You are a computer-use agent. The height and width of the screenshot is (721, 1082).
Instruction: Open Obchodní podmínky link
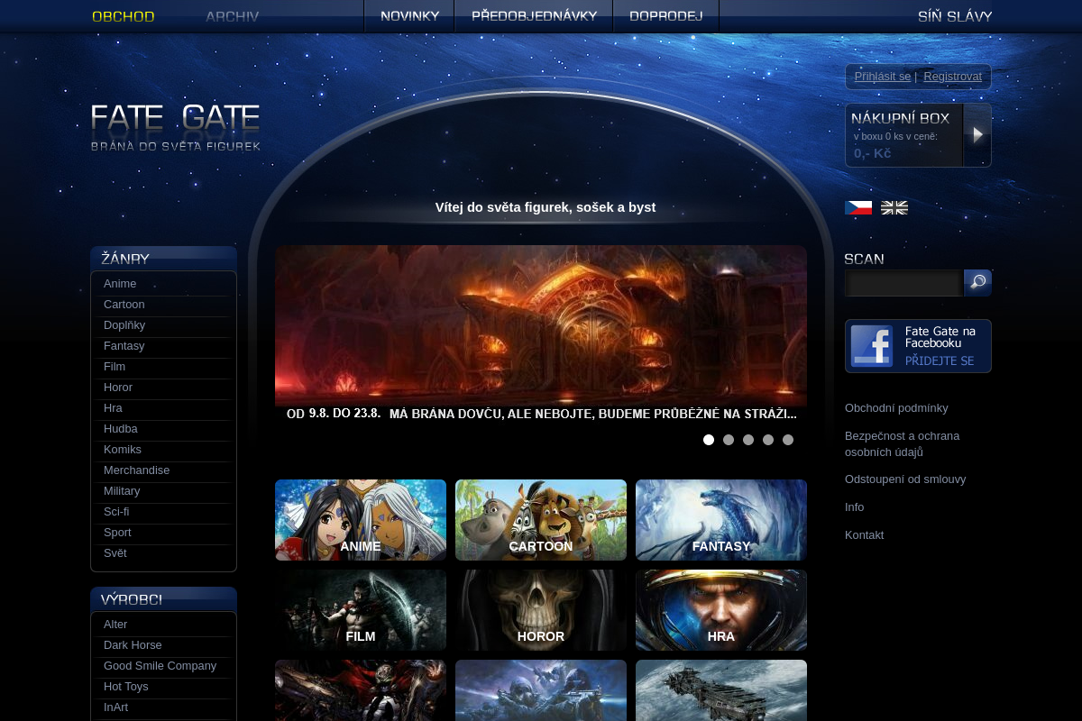896,408
